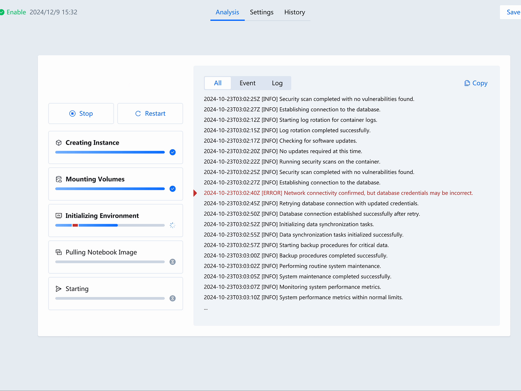Click the green Enable status check icon
The image size is (521, 391).
click(x=3, y=12)
